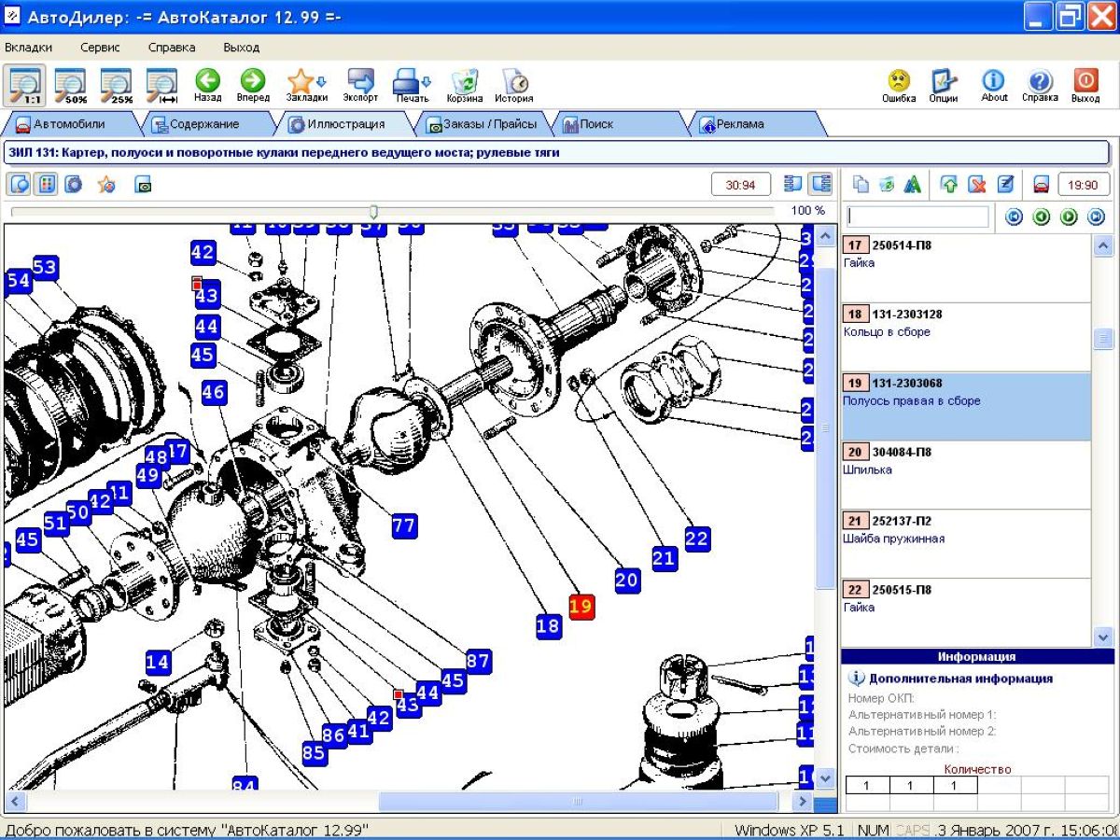Select part 21 252137-П2 Шайба пружинная
Image resolution: width=1120 pixels, height=840 pixels.
966,544
